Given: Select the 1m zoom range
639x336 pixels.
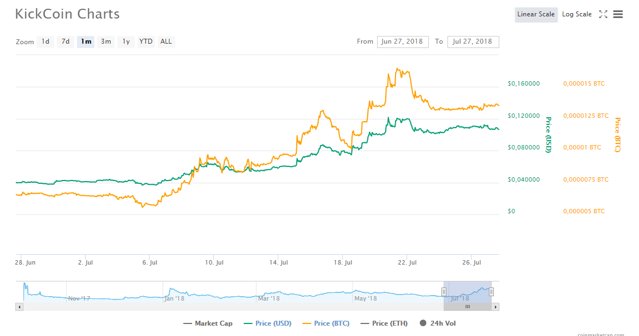Looking at the screenshot, I should click(x=86, y=41).
